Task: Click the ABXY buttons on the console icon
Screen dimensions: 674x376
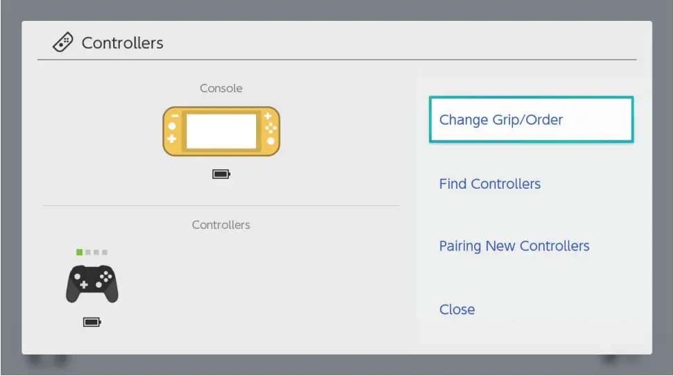Action: tap(271, 127)
